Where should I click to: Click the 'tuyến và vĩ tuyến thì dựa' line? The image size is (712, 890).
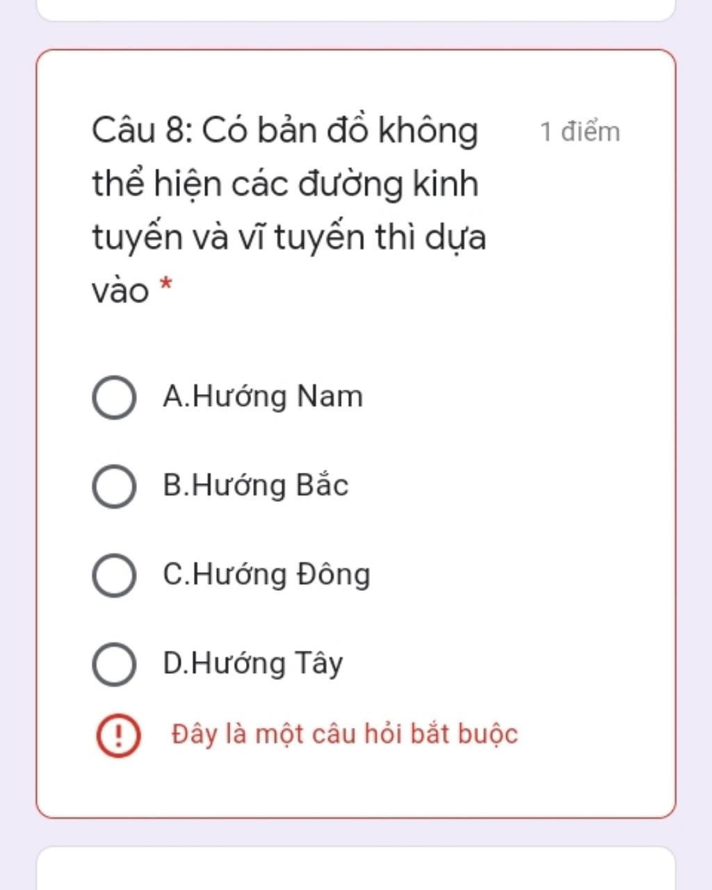289,237
